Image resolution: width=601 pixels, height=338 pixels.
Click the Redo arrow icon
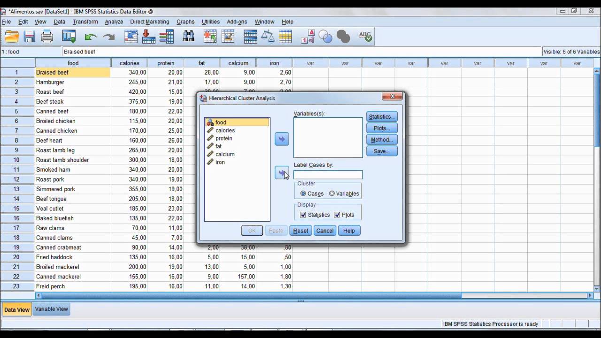pos(109,37)
